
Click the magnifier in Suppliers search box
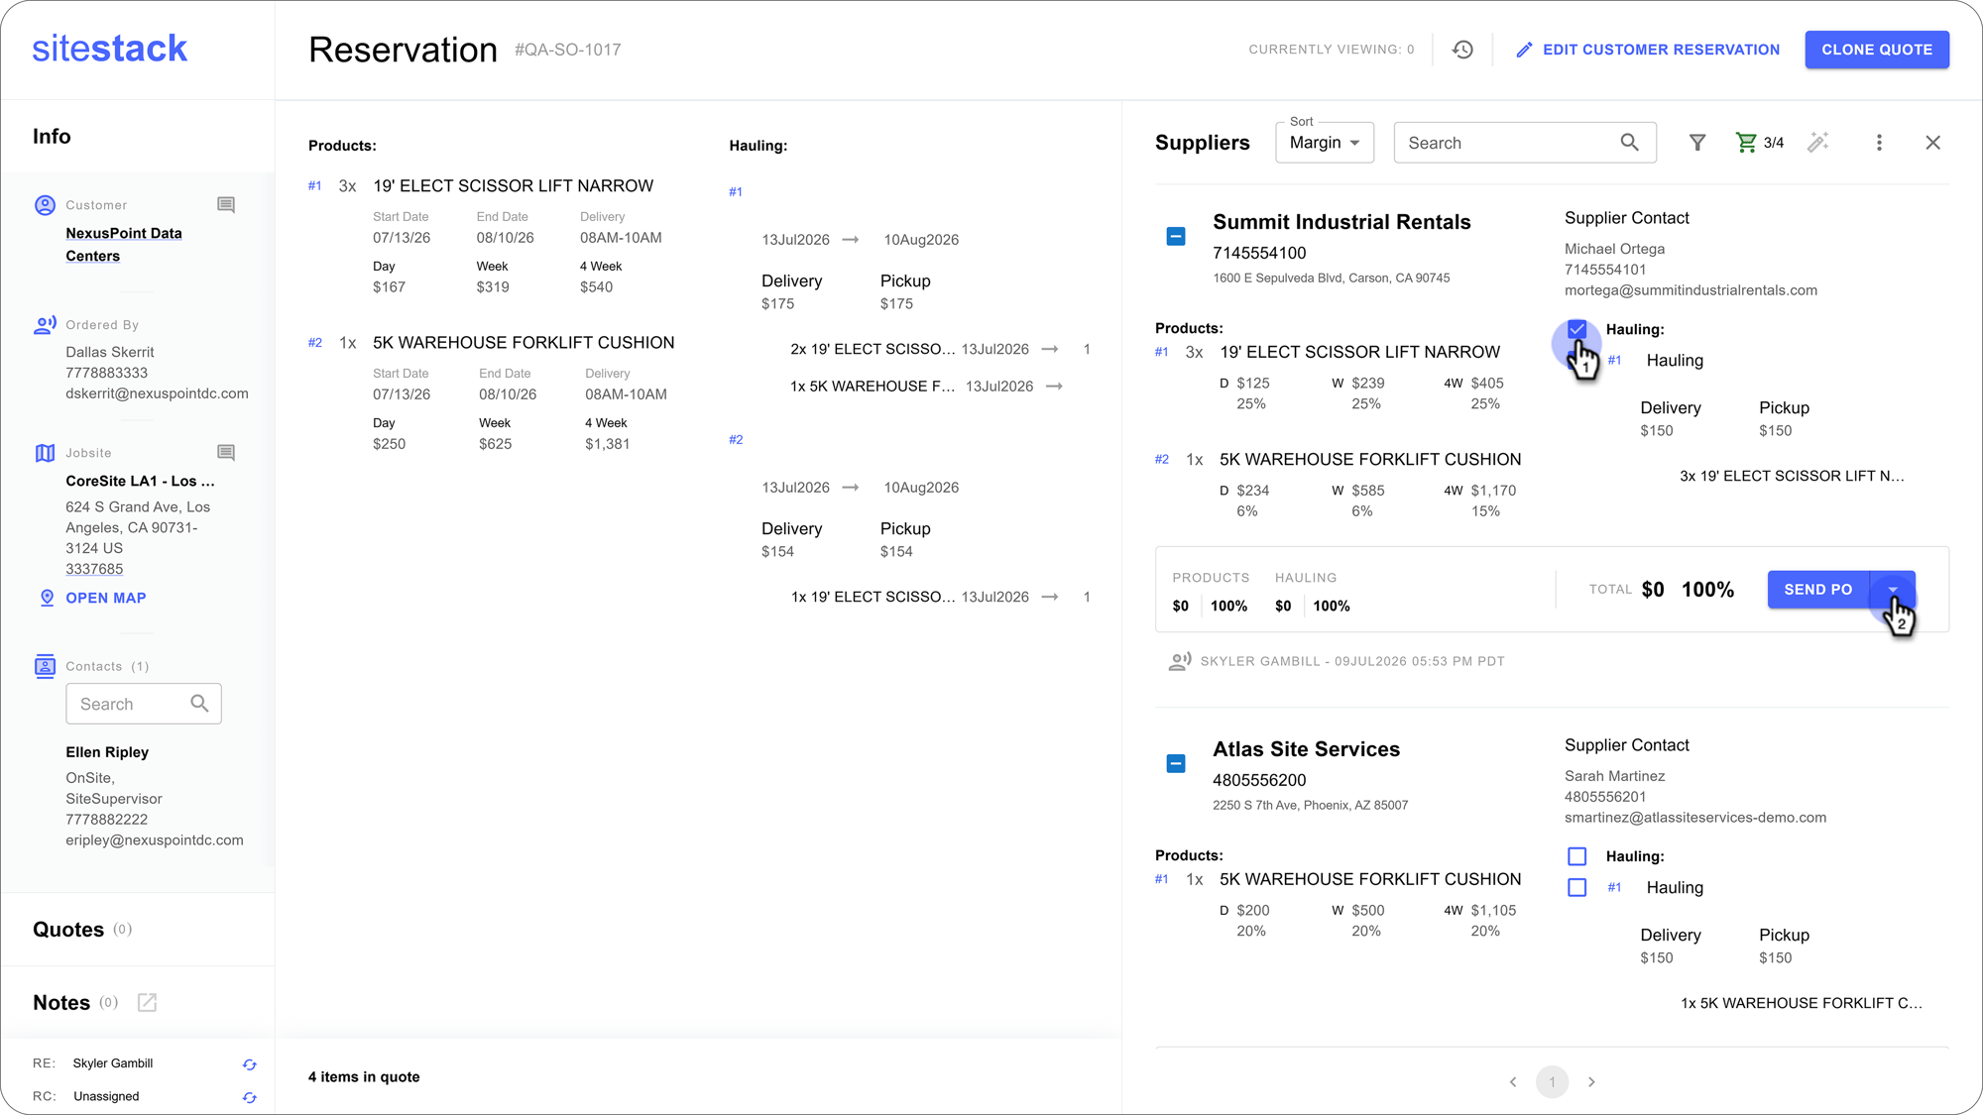(x=1629, y=143)
